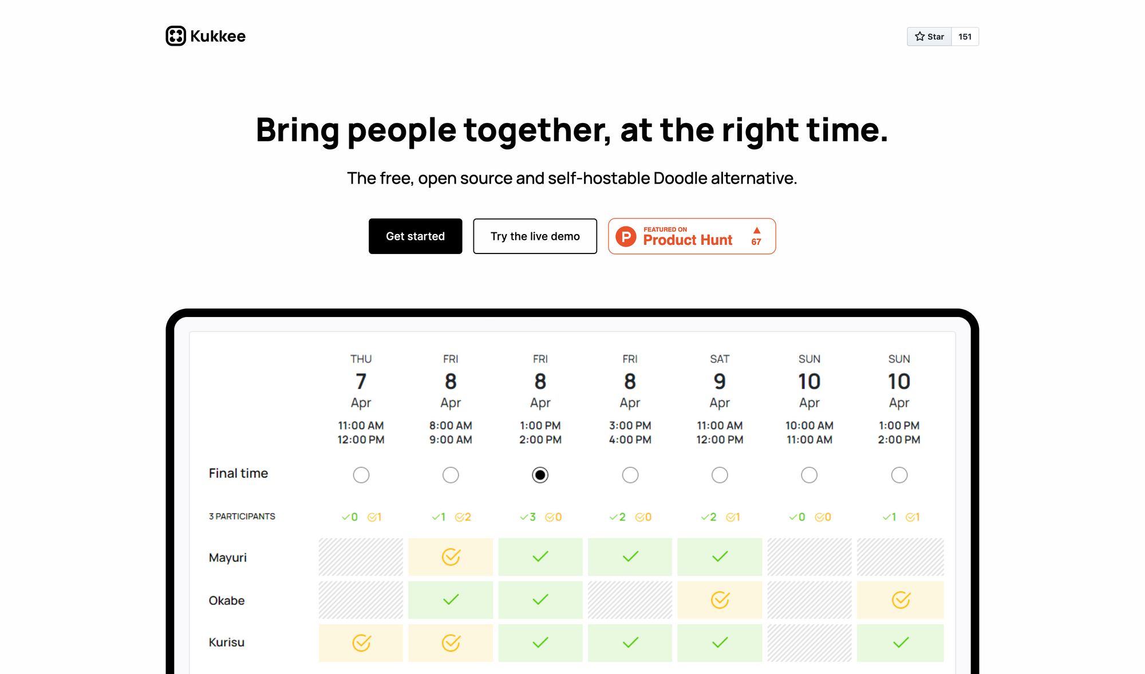Click the Kukkee brand name text

pyautogui.click(x=218, y=36)
